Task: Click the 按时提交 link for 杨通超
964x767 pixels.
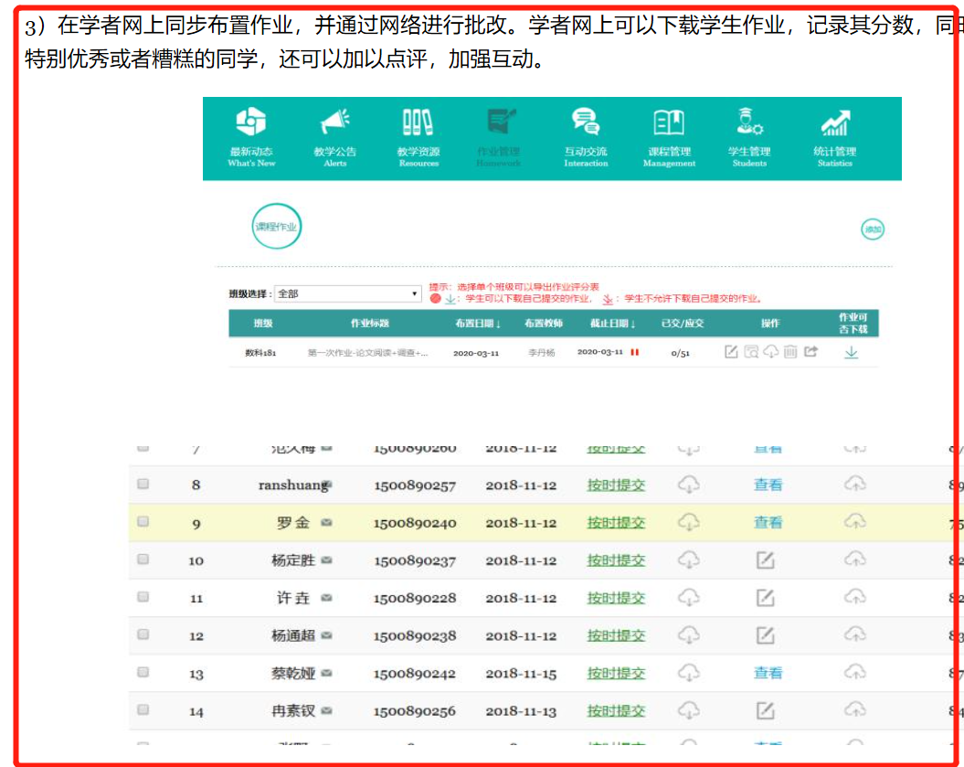Action: coord(616,635)
